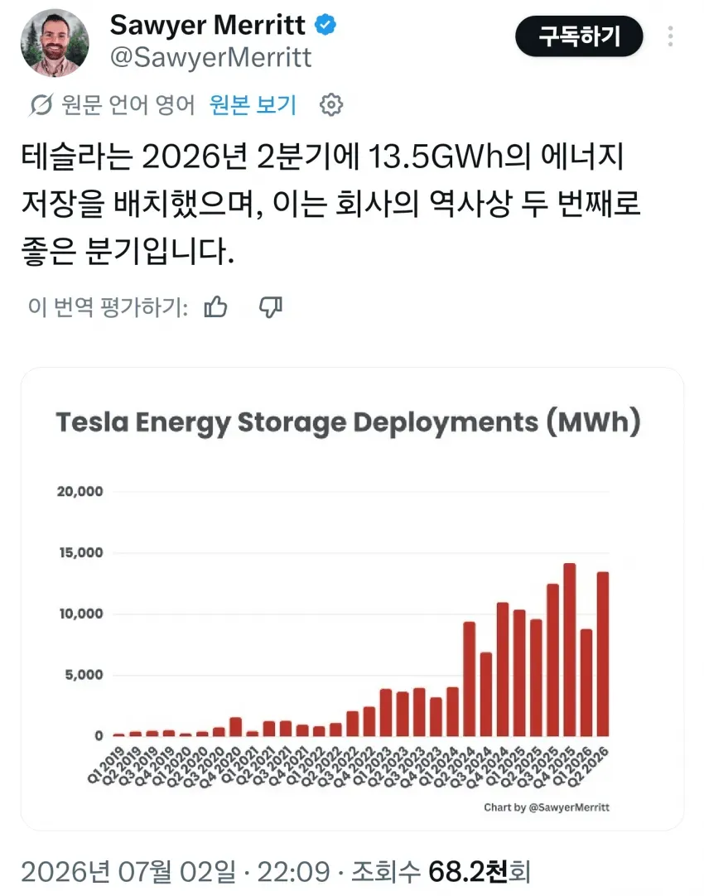Click the Q4 2025 tallest bar
704x896 pixels.
(570, 650)
